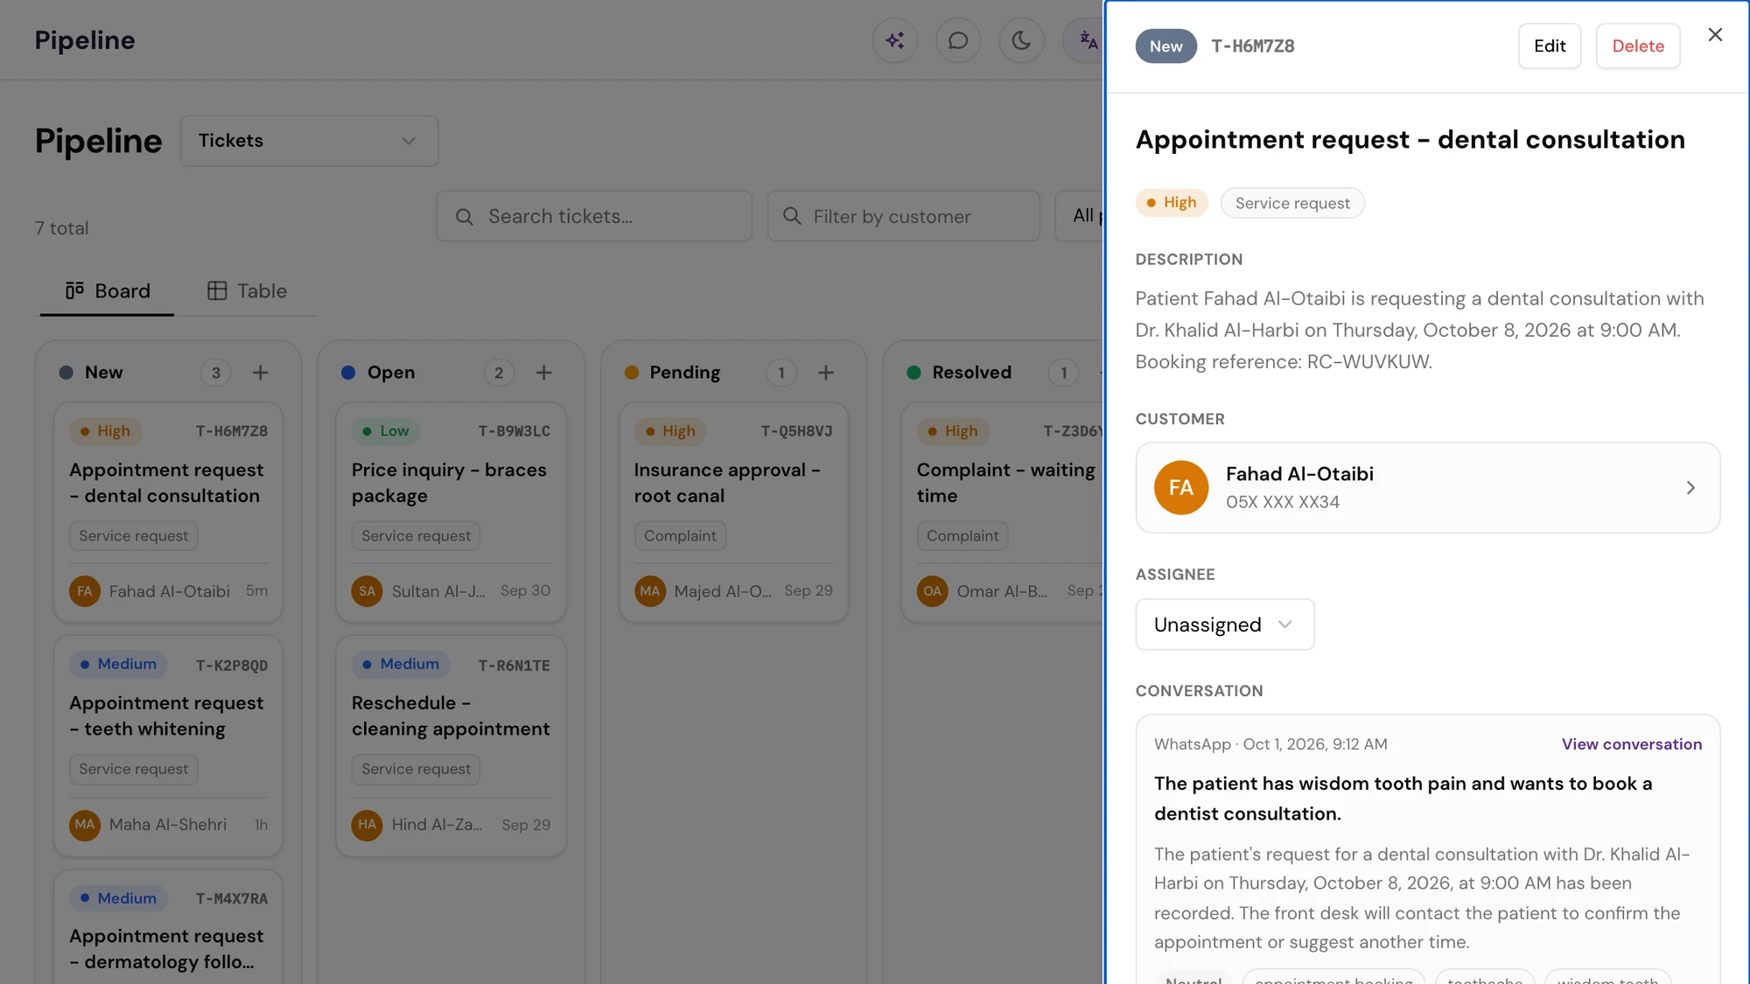The height and width of the screenshot is (984, 1750).
Task: Open the Price inquiry braces package card
Action: (x=451, y=513)
